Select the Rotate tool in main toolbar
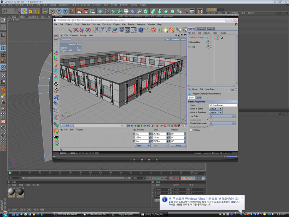The image size is (289, 217). pos(37,11)
